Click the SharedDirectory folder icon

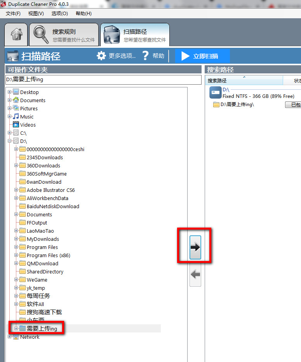click(x=23, y=271)
